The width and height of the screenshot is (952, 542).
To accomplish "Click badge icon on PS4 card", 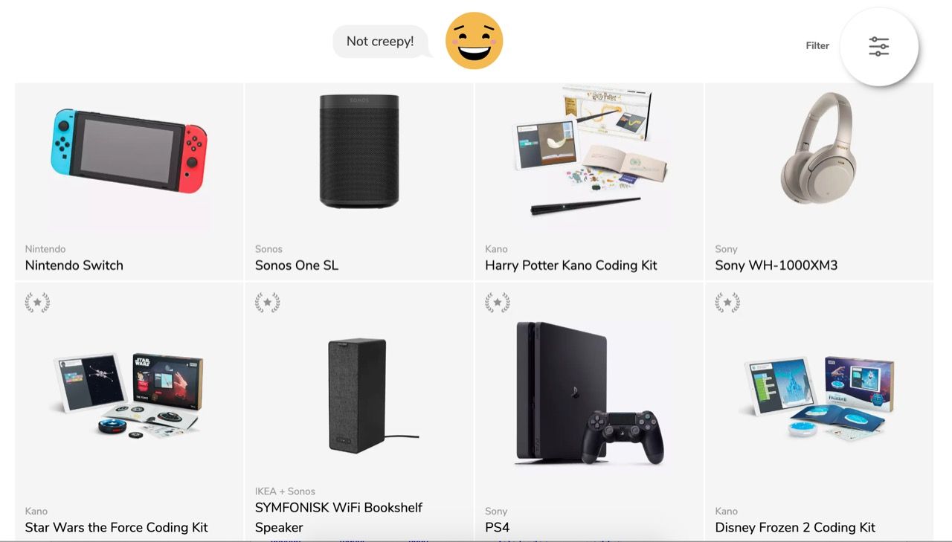I will click(x=498, y=302).
